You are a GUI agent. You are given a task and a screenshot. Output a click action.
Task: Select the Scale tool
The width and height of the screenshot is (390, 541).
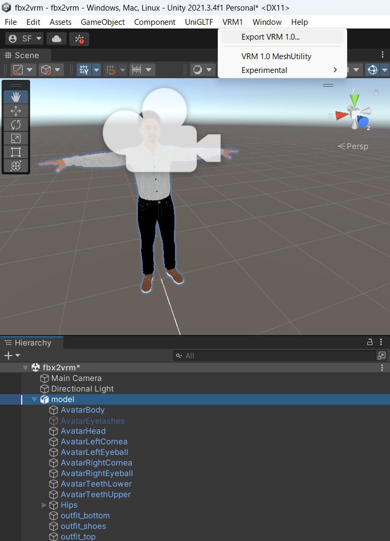[16, 138]
